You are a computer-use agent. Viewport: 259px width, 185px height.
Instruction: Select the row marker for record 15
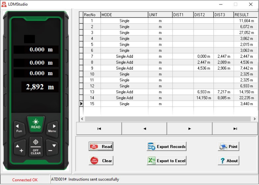point(81,104)
